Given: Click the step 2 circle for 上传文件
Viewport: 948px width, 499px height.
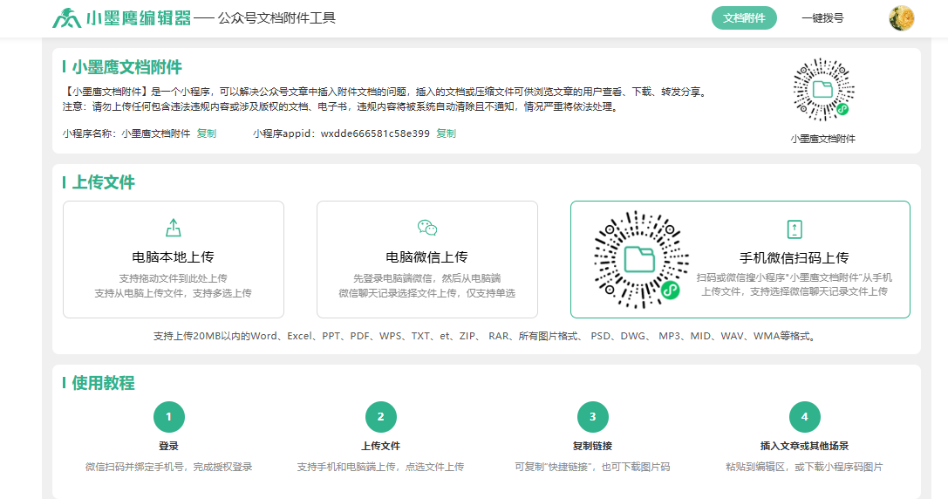Looking at the screenshot, I should pos(381,417).
